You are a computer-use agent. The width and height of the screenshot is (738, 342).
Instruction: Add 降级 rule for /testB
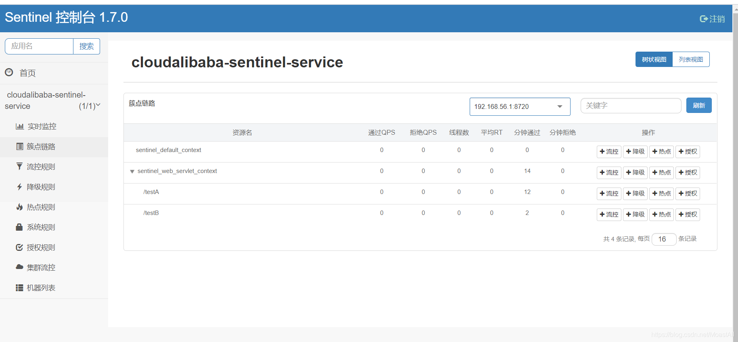click(x=635, y=215)
